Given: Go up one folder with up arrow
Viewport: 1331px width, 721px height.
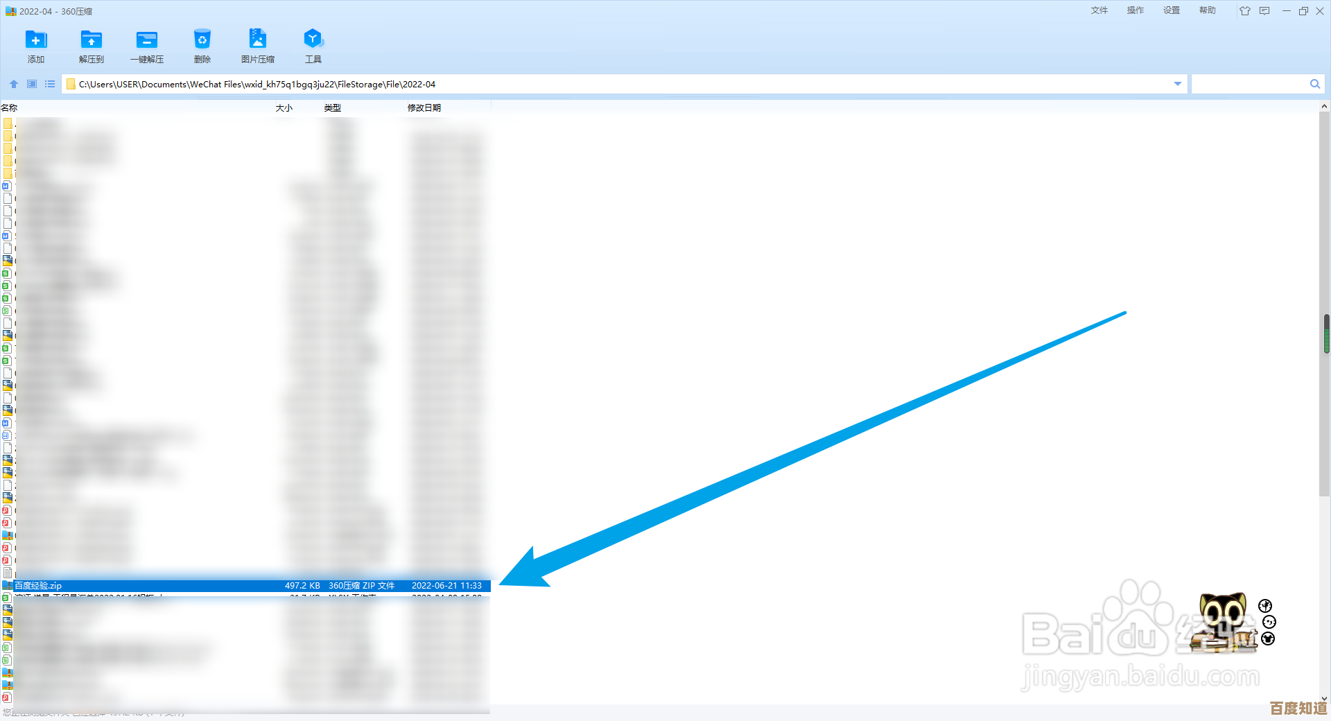Looking at the screenshot, I should (14, 84).
